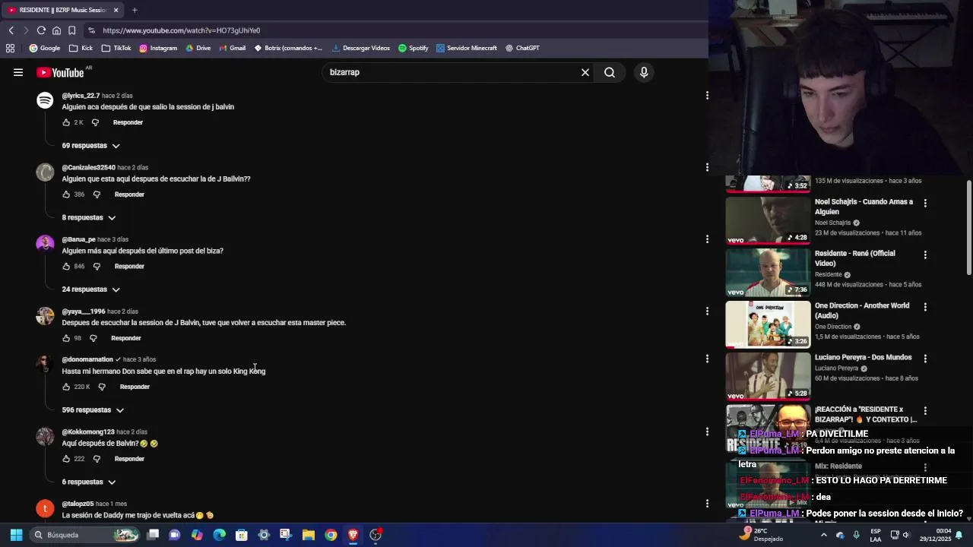Open options menu for @donomarnation comment
This screenshot has width=973, height=547.
707,359
